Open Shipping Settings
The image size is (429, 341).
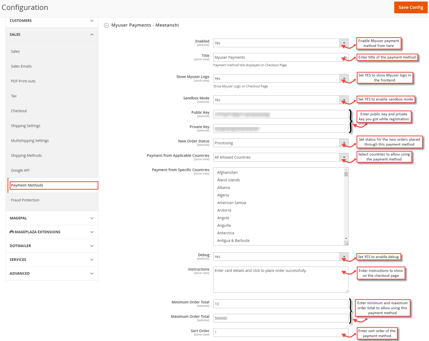point(26,126)
